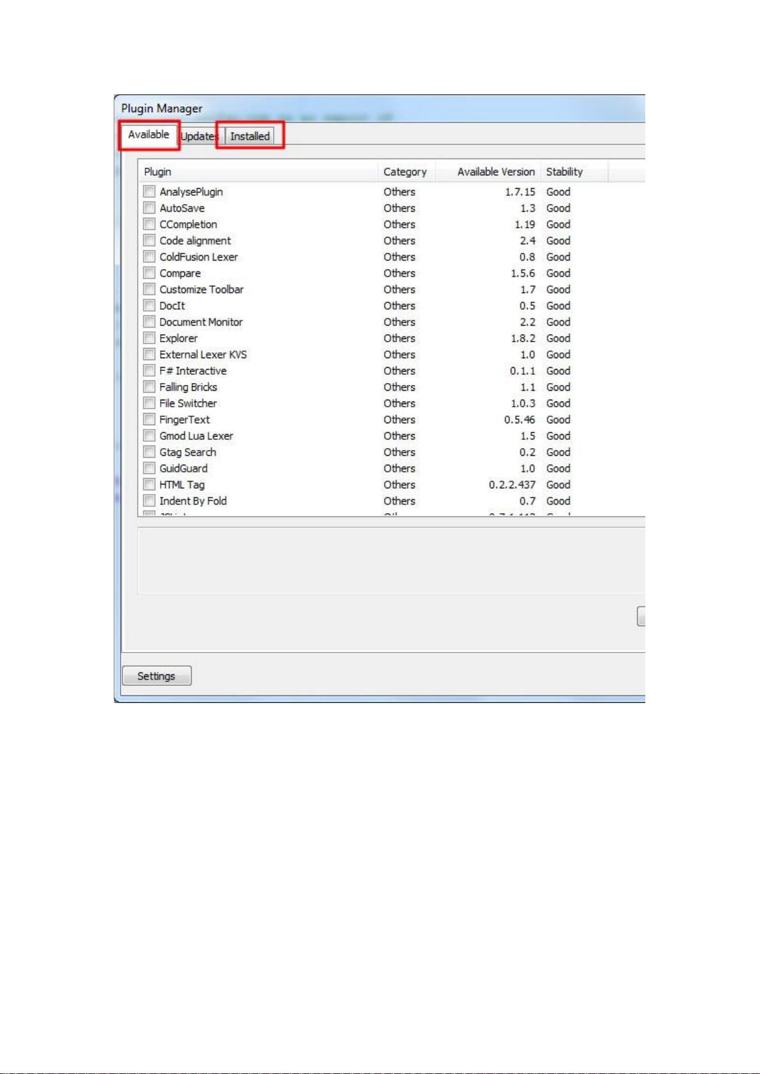Tick the Explorer plugin checkbox

point(149,338)
